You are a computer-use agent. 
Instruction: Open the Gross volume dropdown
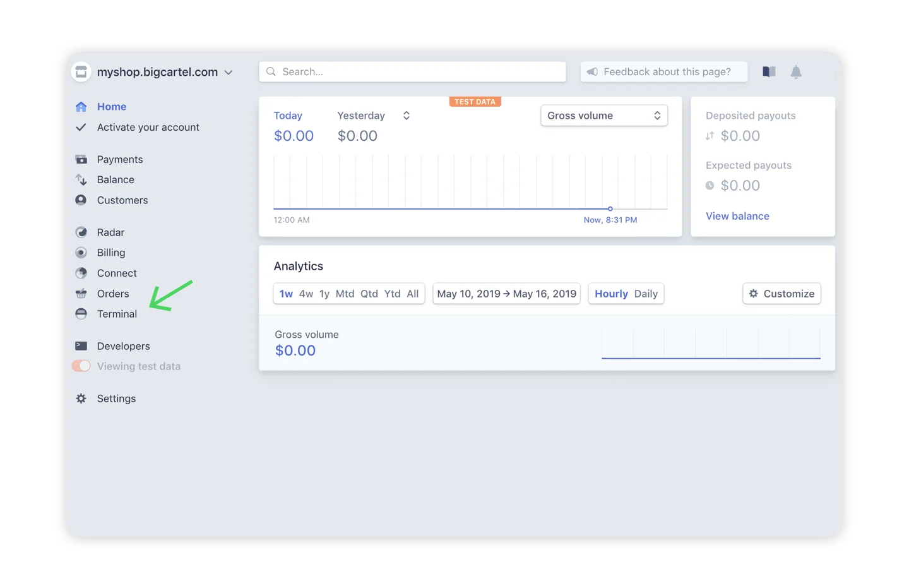click(604, 116)
